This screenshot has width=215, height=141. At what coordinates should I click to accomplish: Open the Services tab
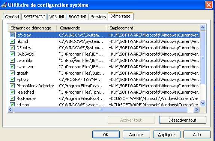98,17
